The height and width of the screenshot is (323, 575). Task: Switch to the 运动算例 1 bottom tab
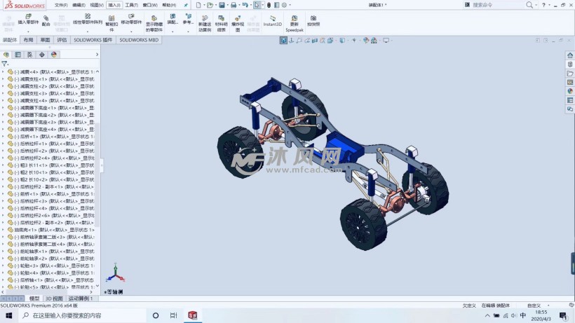(x=81, y=298)
